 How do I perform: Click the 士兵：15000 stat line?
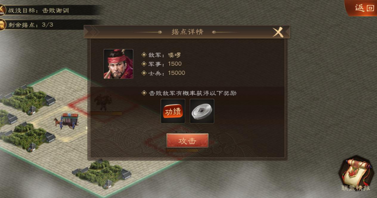pos(167,73)
